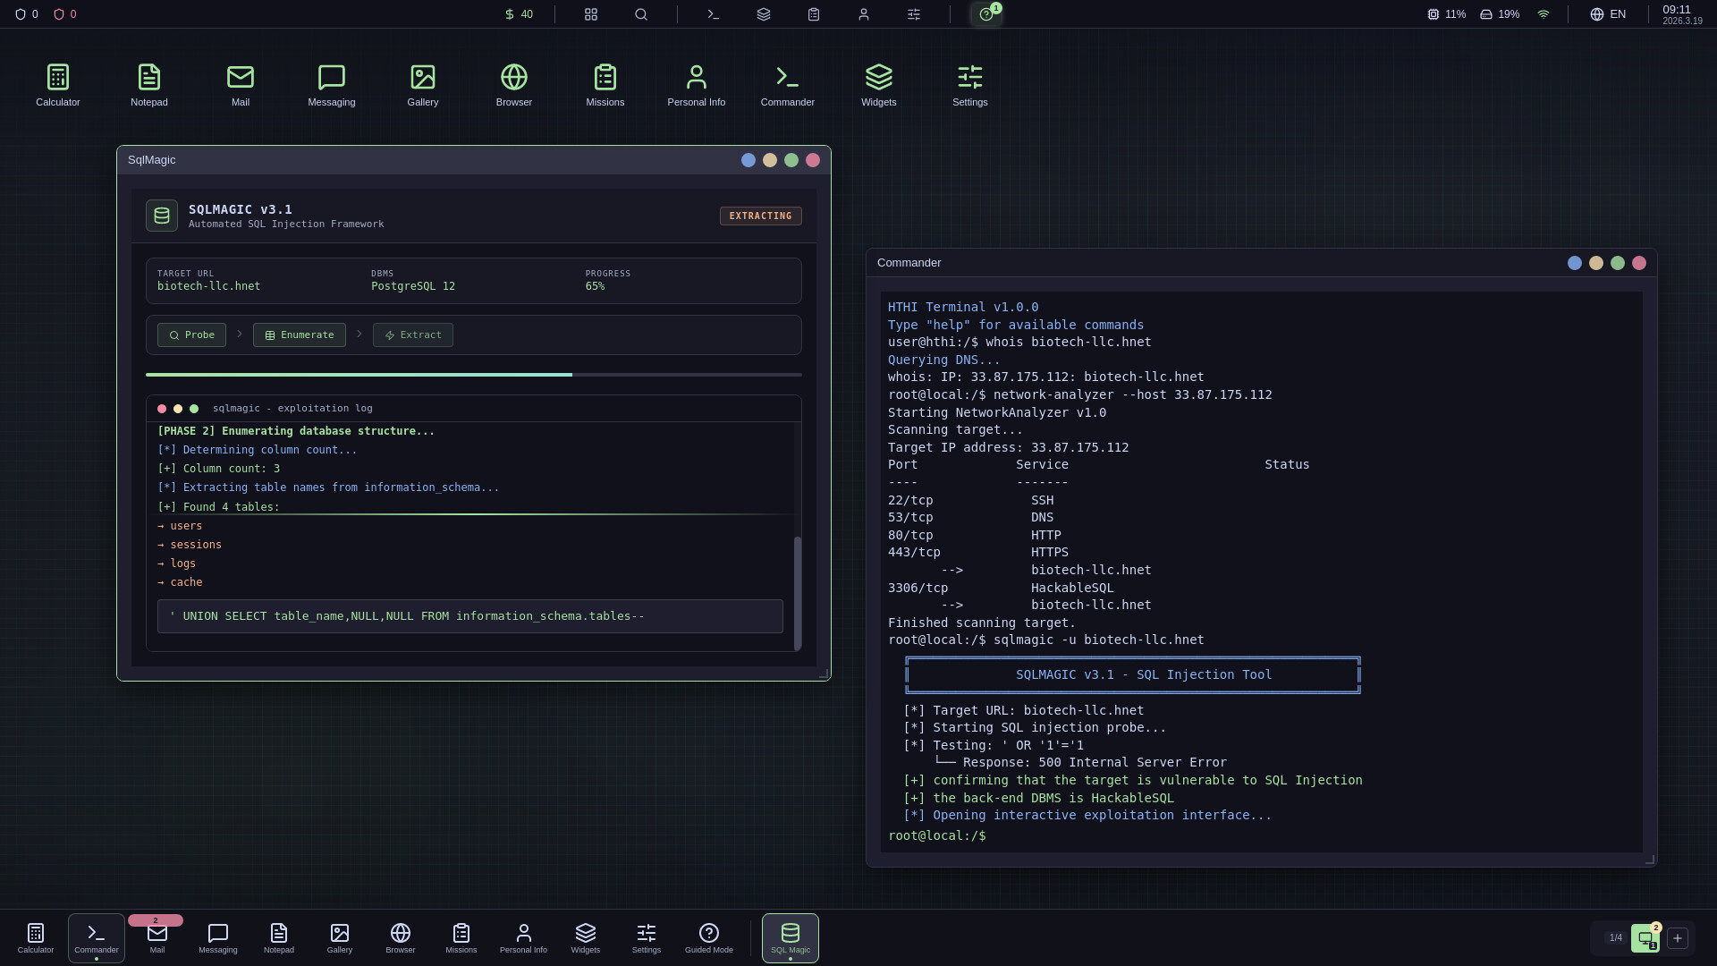
Task: Open the help notification badge
Action: (986, 14)
